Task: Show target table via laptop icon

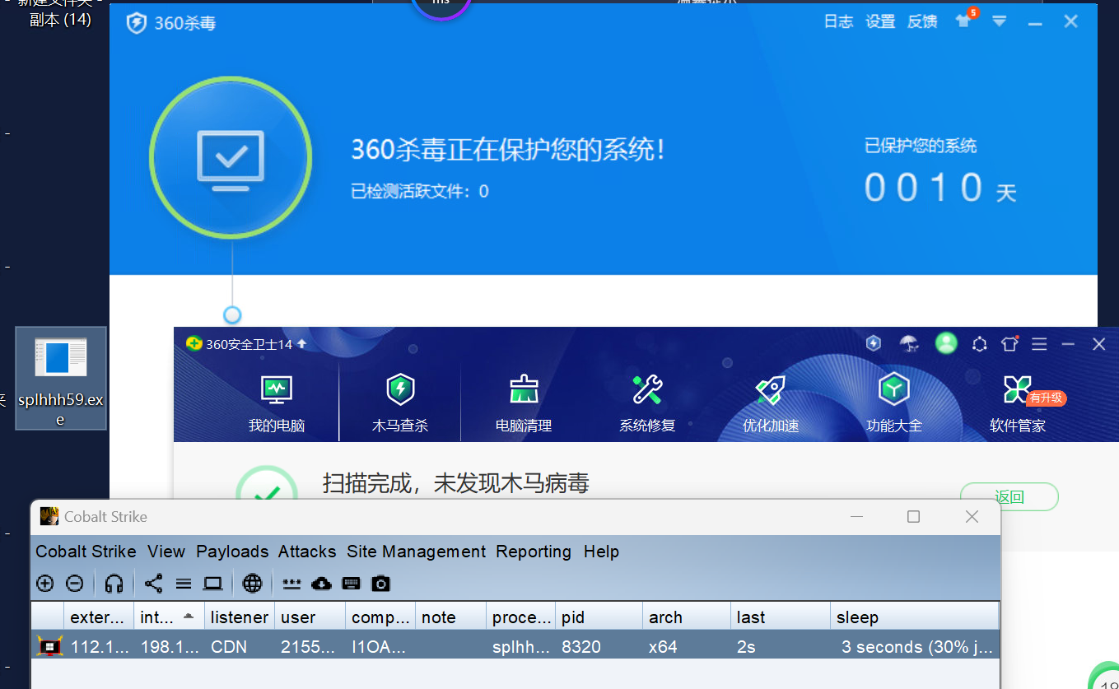Action: point(213,584)
